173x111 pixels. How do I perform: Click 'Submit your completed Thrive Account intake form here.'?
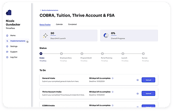pos(63,95)
